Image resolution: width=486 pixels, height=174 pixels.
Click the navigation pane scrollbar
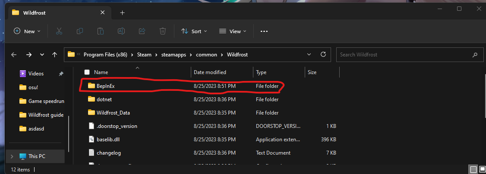(x=69, y=133)
